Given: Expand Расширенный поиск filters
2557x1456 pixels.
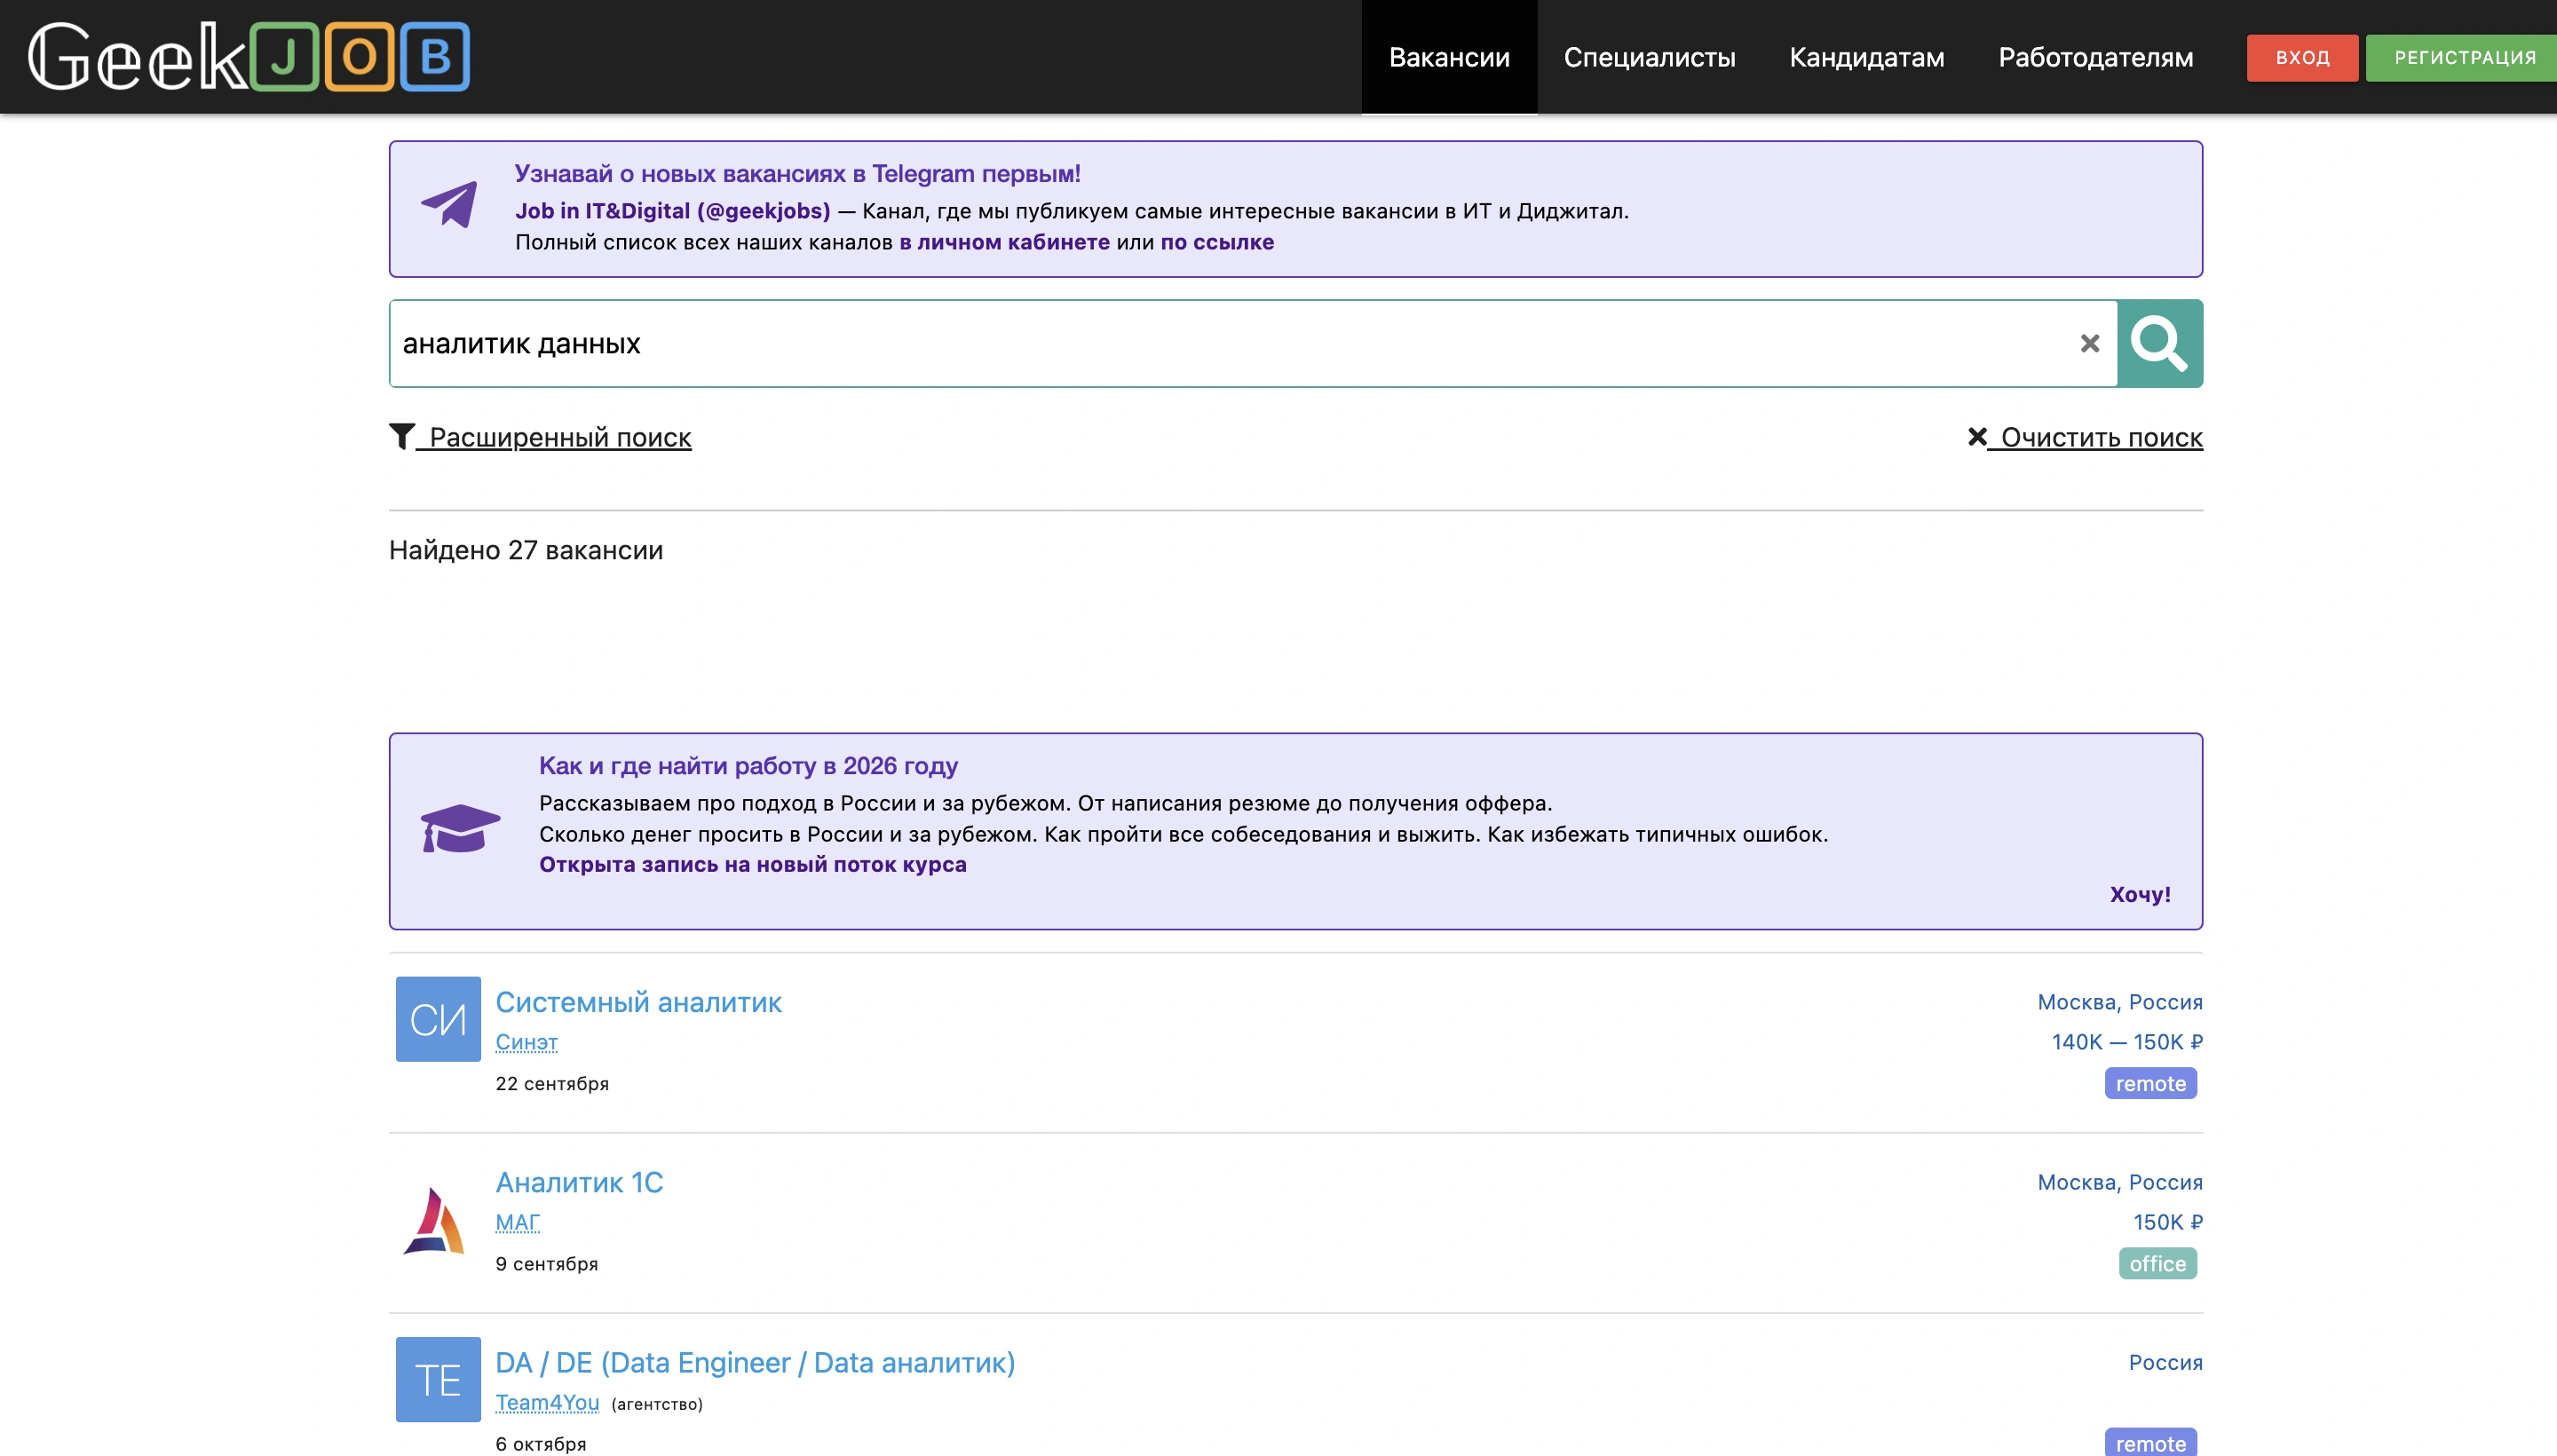Looking at the screenshot, I should pyautogui.click(x=540, y=437).
